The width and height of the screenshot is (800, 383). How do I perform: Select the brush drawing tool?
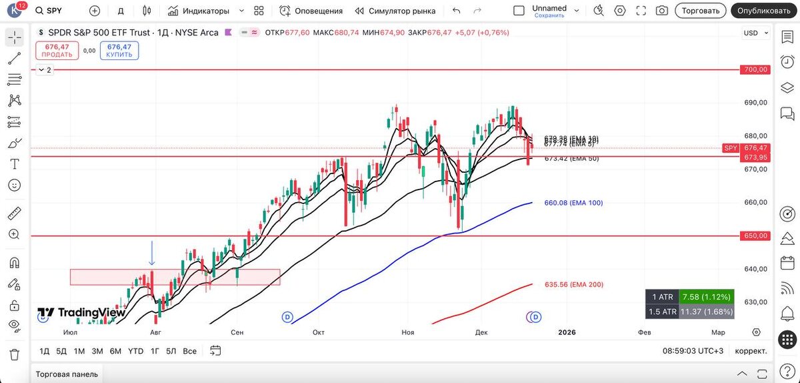click(x=14, y=143)
